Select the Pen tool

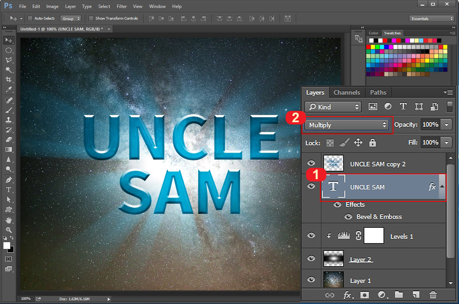(x=9, y=180)
